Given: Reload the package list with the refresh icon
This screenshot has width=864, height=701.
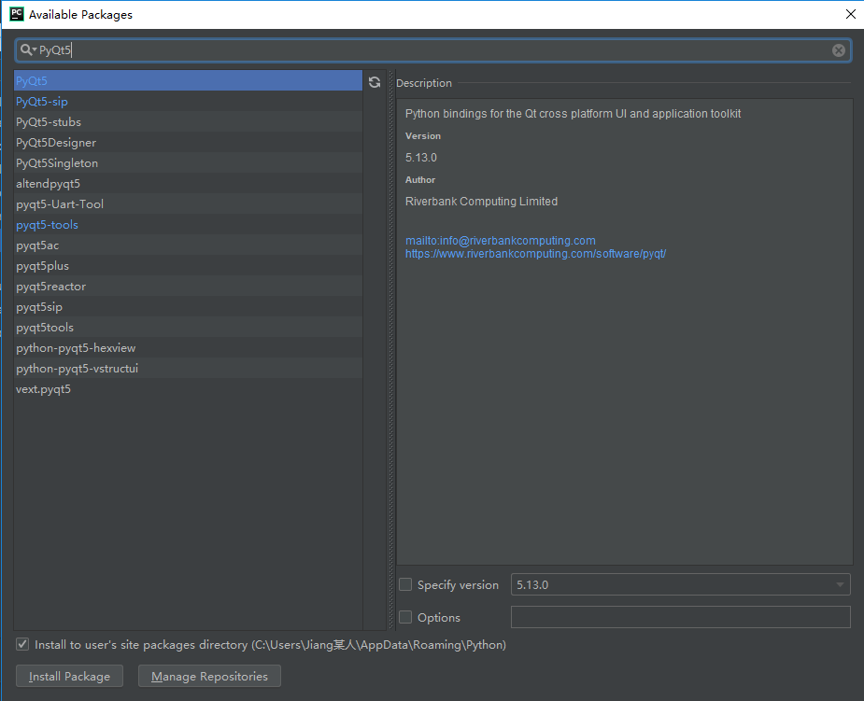Looking at the screenshot, I should point(375,82).
